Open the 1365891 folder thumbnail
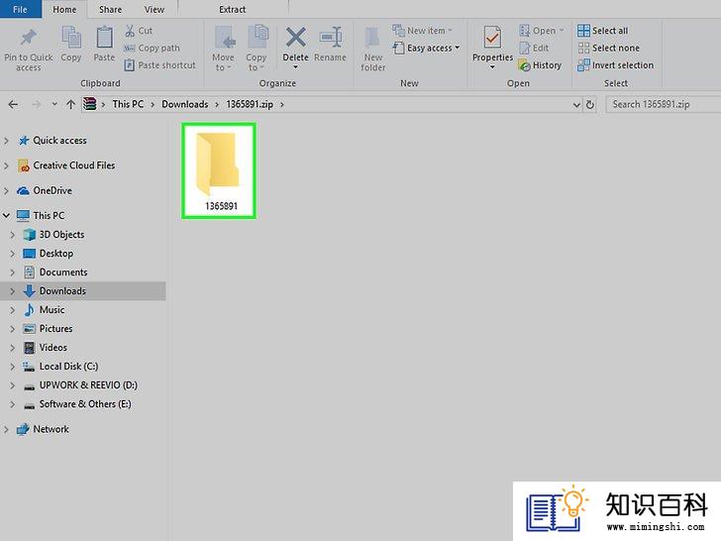 pos(219,170)
